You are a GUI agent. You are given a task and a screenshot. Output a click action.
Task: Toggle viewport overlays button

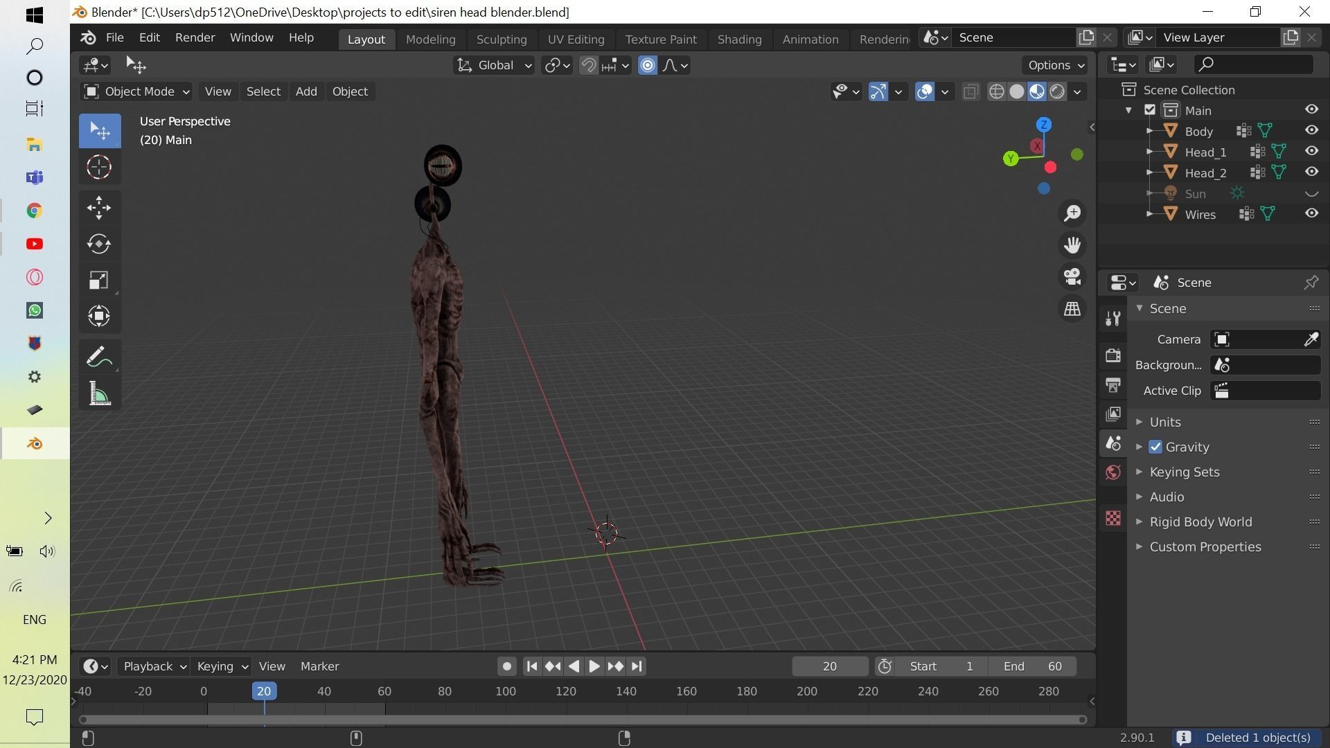coord(925,91)
